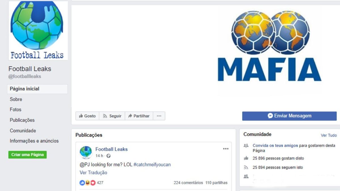This screenshot has height=191, width=340.
Task: Click the public globe icon next to 14 h
Action: tap(108, 156)
